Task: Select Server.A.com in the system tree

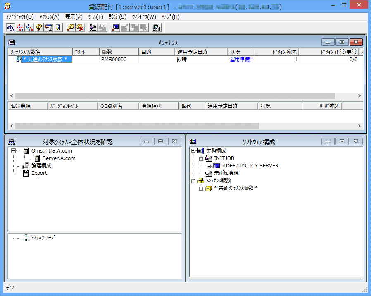Action: tap(59, 158)
